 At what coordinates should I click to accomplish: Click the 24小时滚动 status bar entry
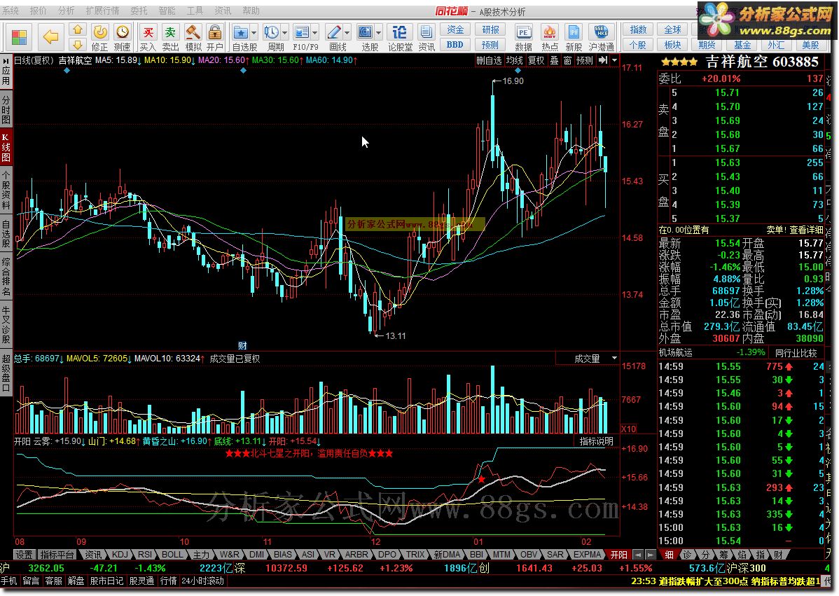pos(202,581)
